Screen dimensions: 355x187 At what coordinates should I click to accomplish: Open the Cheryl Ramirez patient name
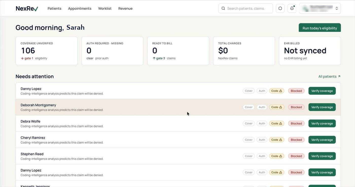pyautogui.click(x=33, y=138)
